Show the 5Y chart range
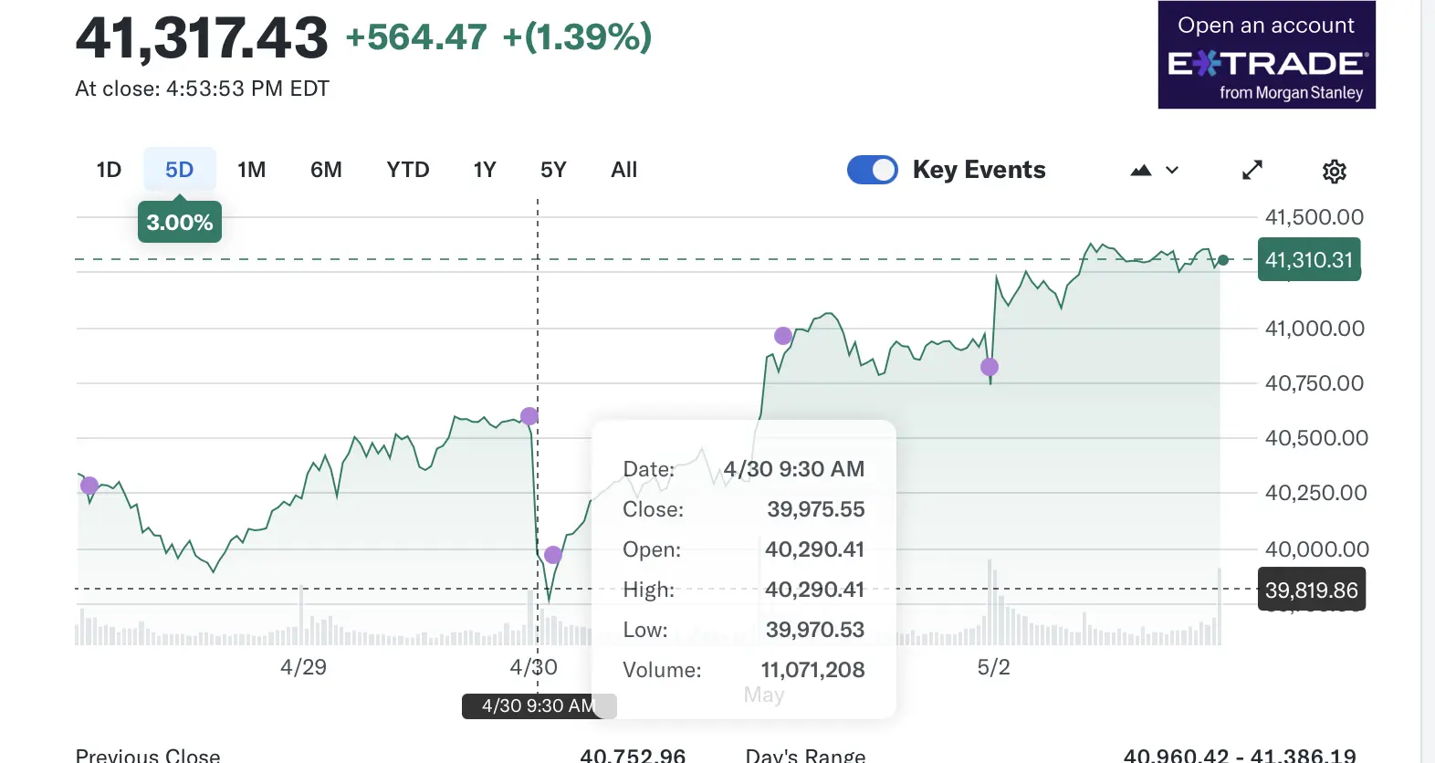1435x763 pixels. 553,170
